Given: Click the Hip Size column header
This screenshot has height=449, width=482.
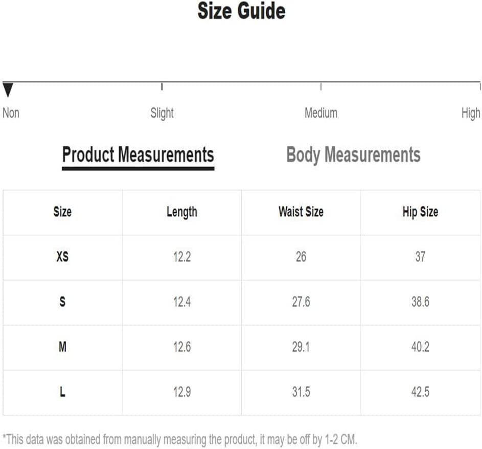Looking at the screenshot, I should click(420, 212).
